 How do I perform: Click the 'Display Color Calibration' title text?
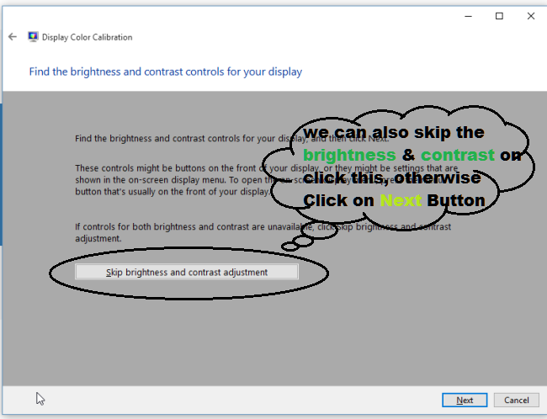[88, 37]
